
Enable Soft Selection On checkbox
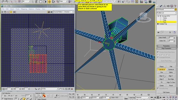[3, 96]
